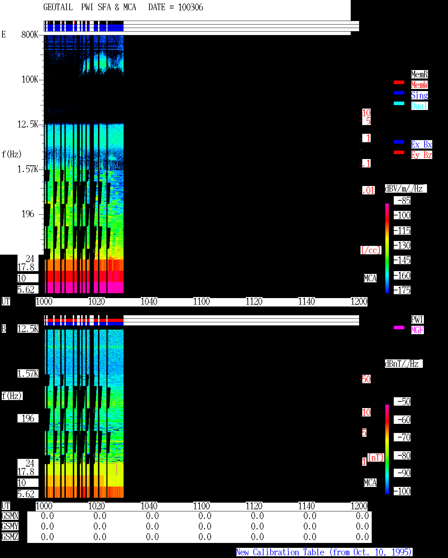This screenshot has height=558, width=448.
Task: Click the GSMZ value under 1200 UT
Action: (x=362, y=537)
